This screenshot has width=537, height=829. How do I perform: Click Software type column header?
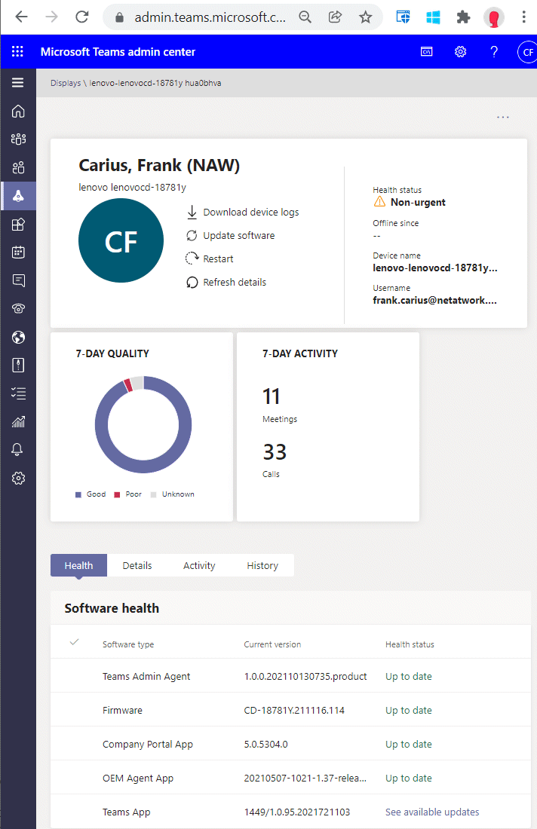128,644
